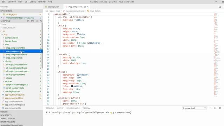Open ol.scss file in explorer
Screen dimensions: 224x126
point(9,78)
